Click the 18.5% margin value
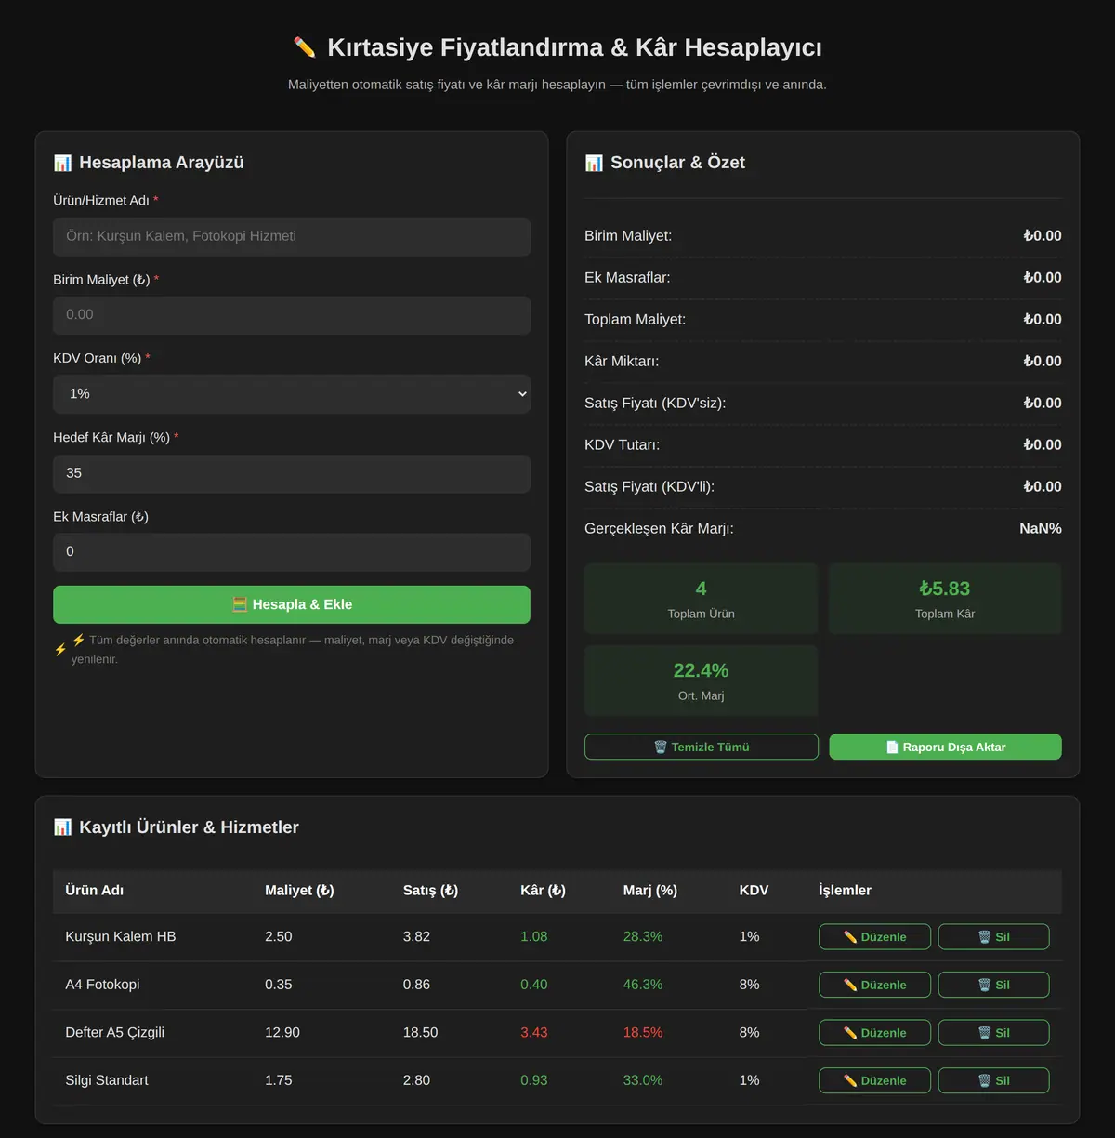Viewport: 1115px width, 1138px height. coord(643,1033)
